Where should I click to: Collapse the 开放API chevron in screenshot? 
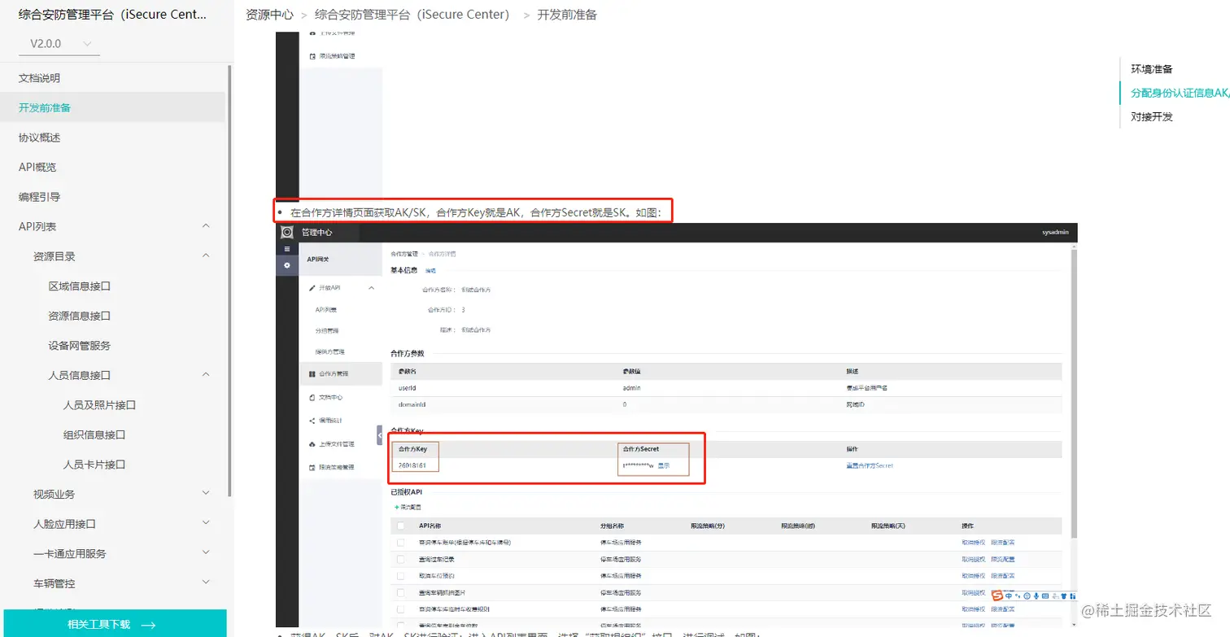[372, 288]
